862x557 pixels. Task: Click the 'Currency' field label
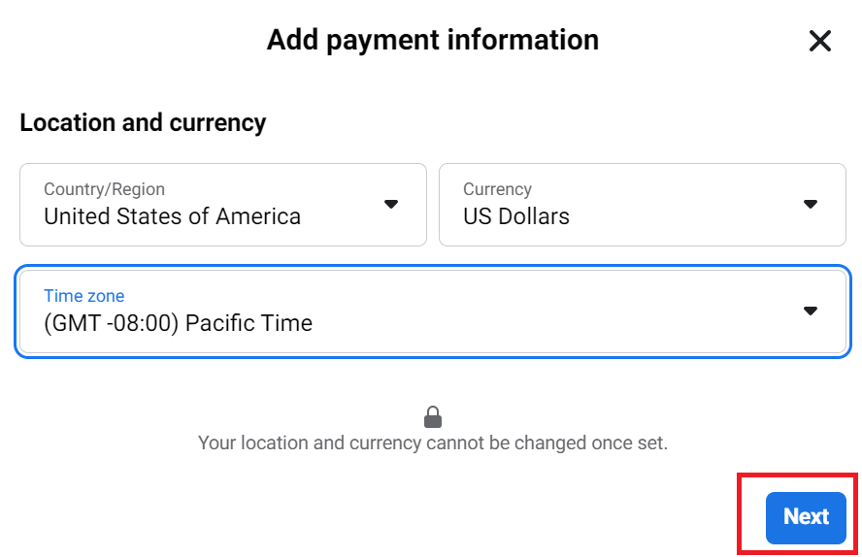point(498,189)
